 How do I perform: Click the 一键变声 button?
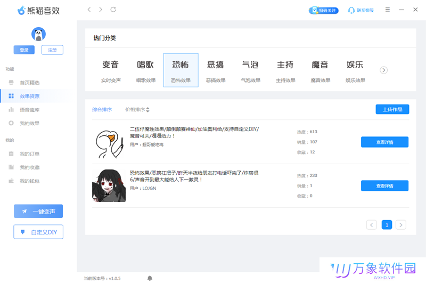tap(38, 211)
